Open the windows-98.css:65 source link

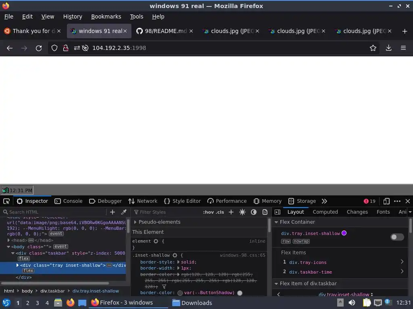[242, 255]
